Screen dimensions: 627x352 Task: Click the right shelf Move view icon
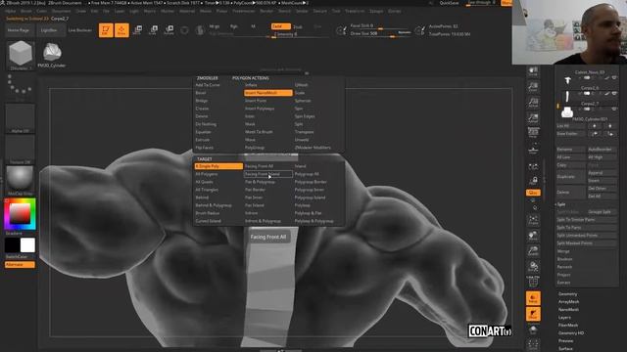coord(533,236)
